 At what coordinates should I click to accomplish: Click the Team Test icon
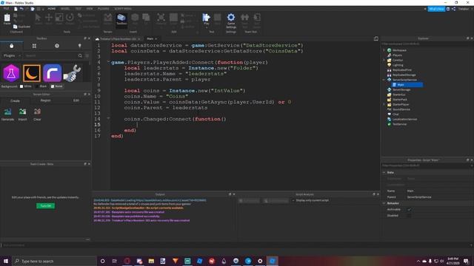point(244,18)
